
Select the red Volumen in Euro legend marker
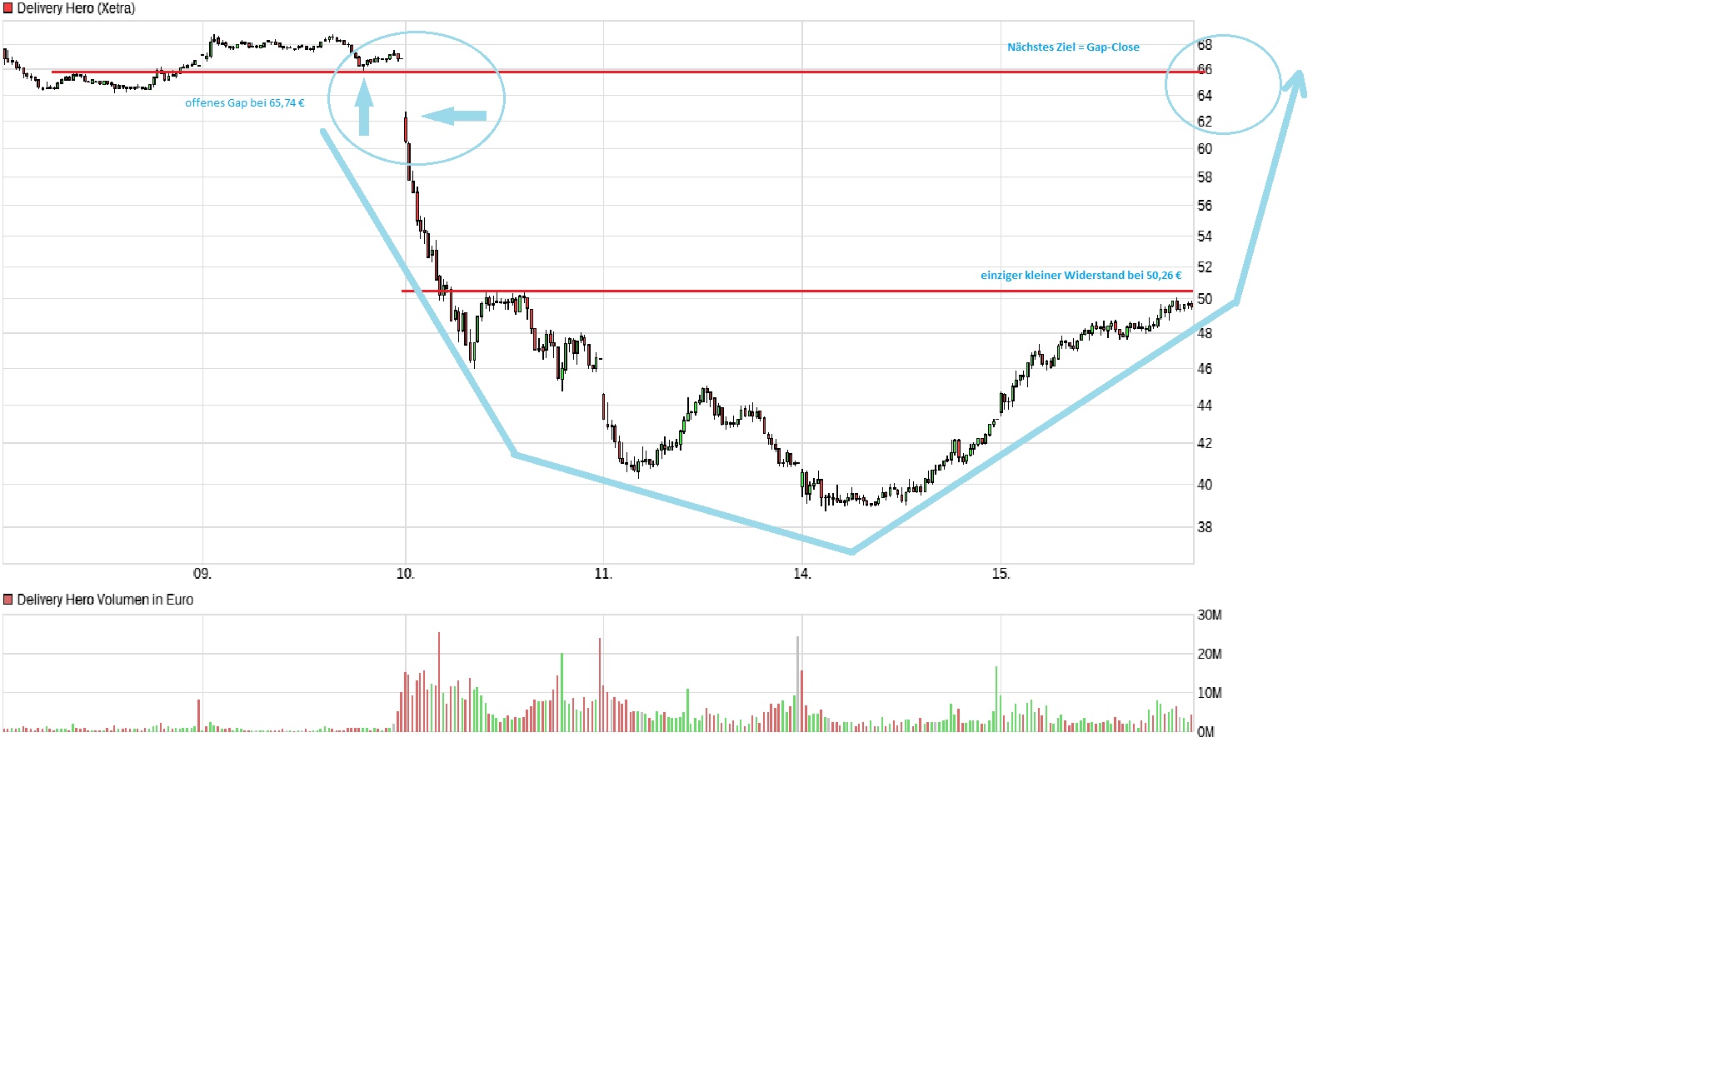[7, 599]
